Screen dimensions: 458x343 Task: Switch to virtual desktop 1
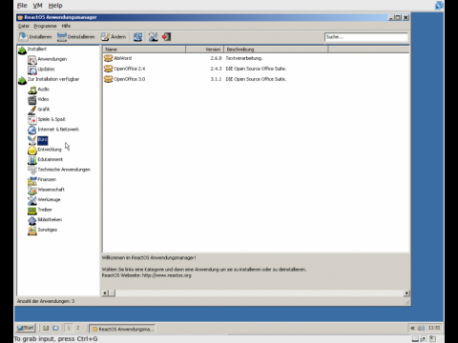[69, 328]
